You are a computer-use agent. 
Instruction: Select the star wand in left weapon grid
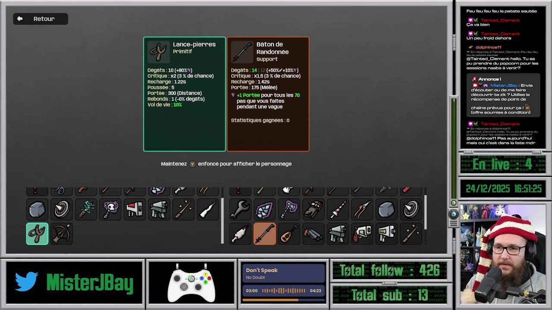coord(184,209)
